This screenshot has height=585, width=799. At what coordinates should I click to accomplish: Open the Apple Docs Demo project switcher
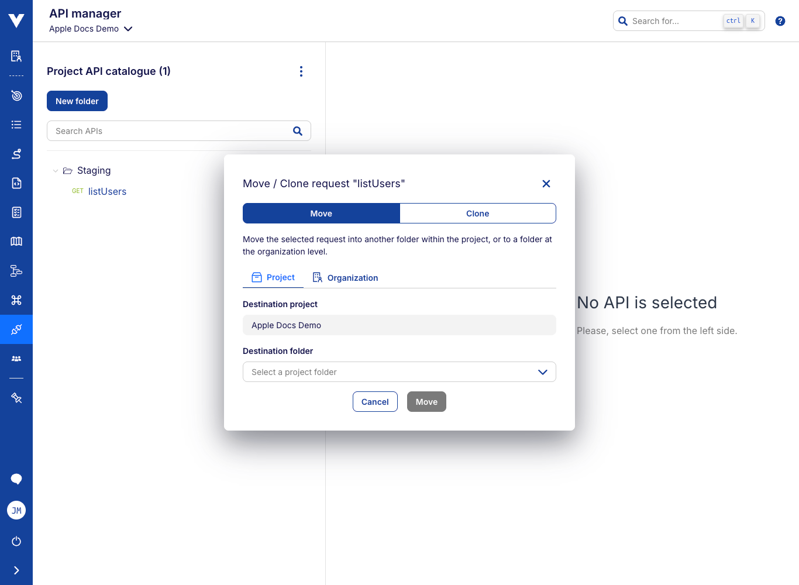click(x=91, y=29)
